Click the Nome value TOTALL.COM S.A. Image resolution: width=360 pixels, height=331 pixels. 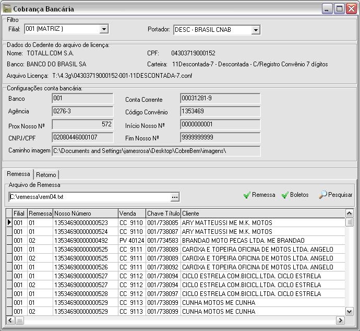tap(50, 53)
